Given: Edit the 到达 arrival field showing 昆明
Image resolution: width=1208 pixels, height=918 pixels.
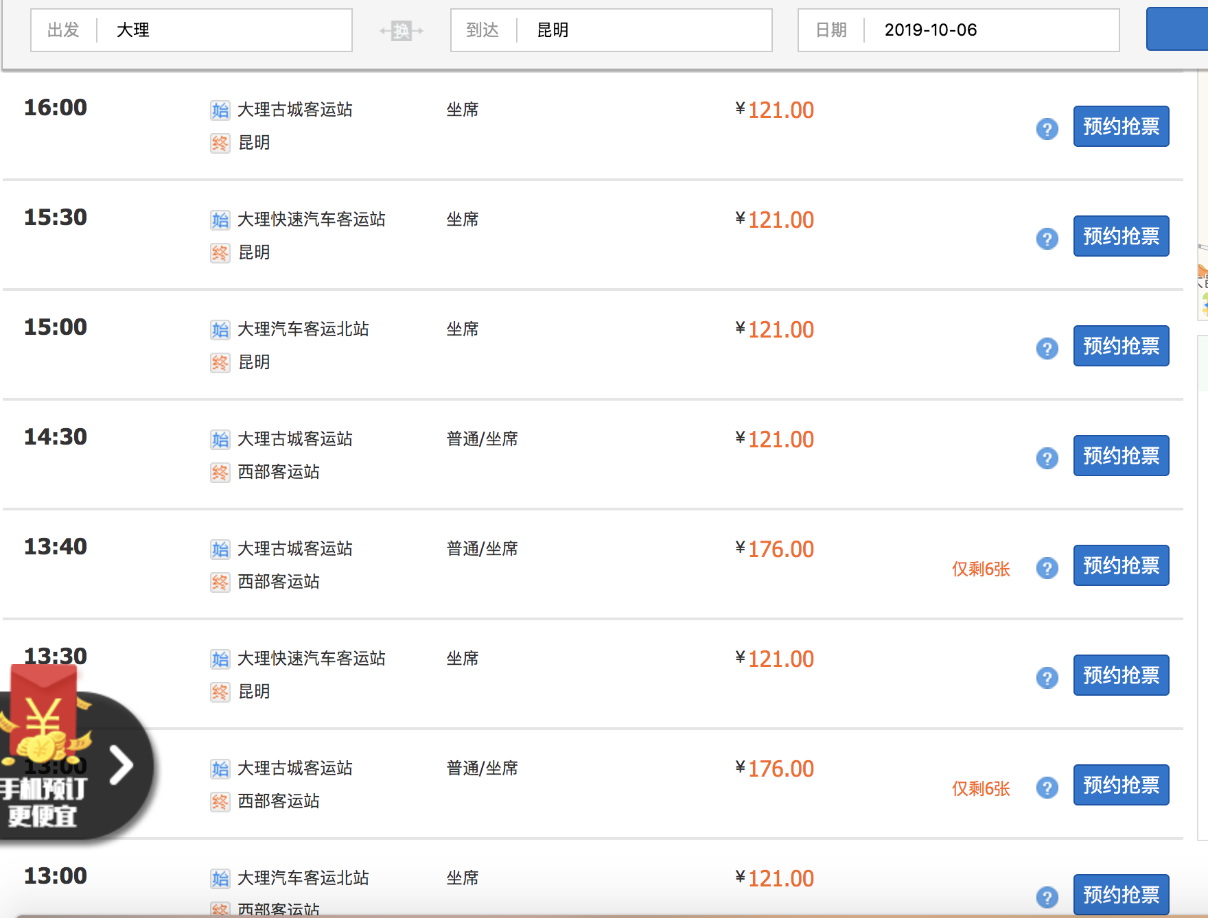Looking at the screenshot, I should click(612, 30).
